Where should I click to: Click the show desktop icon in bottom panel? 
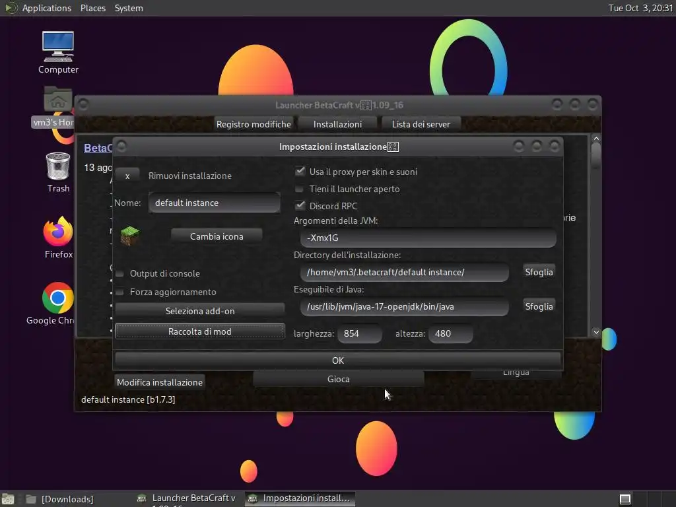8,499
